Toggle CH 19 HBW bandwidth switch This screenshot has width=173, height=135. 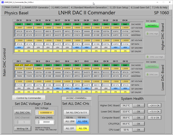coord(77,47)
